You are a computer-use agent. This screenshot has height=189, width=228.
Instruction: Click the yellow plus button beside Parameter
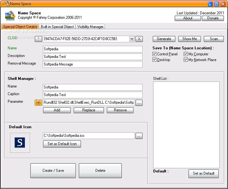coord(38,102)
